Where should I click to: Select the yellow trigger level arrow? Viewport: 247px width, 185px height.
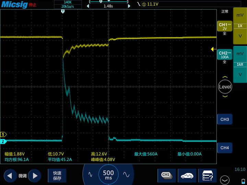213,49
